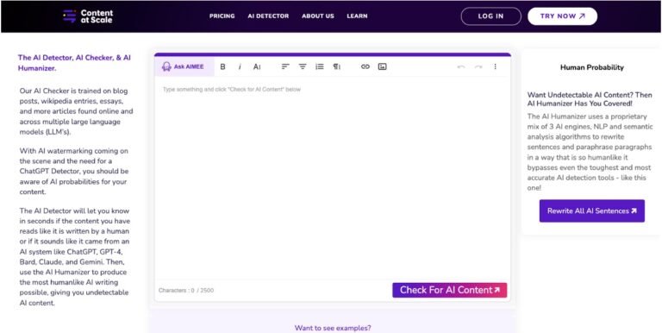Open the About Us page

tap(318, 16)
